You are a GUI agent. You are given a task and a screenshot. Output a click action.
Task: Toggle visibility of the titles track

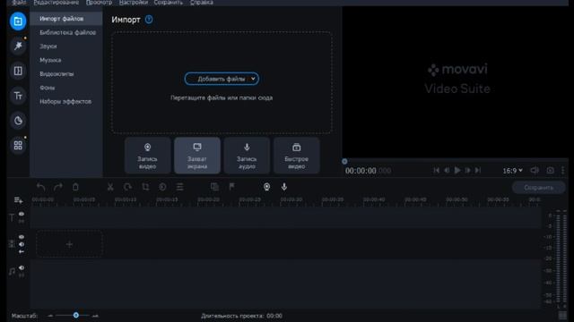coord(22,214)
